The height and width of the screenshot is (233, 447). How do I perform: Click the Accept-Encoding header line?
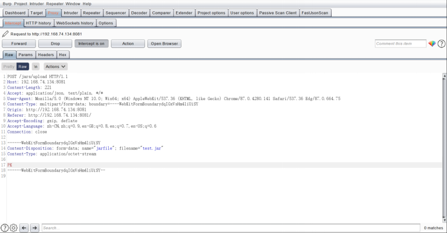click(x=42, y=121)
